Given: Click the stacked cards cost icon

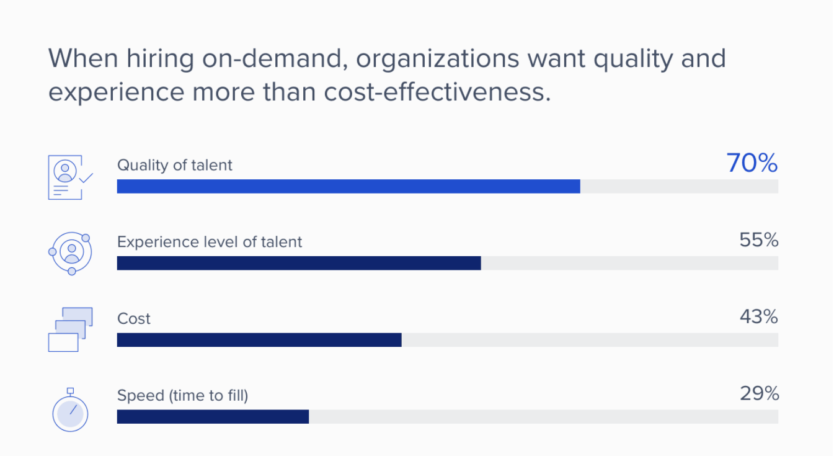Looking at the screenshot, I should 70,329.
